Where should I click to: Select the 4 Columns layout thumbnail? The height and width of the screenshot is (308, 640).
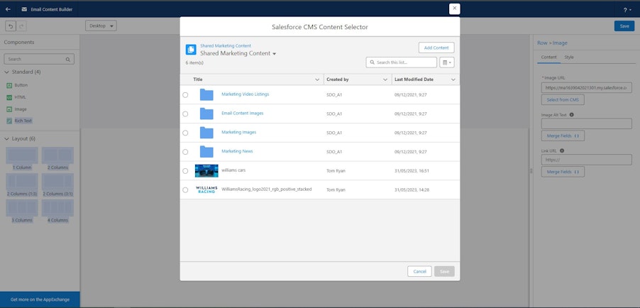(57, 208)
